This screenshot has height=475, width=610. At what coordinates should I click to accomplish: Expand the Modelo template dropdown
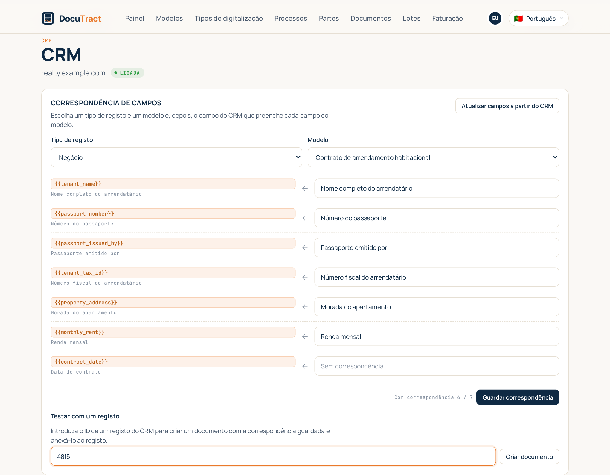433,157
